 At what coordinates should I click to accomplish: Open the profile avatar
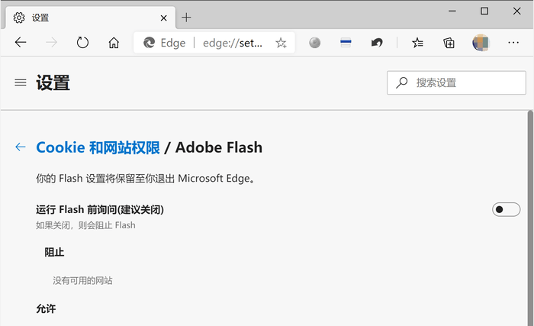481,43
